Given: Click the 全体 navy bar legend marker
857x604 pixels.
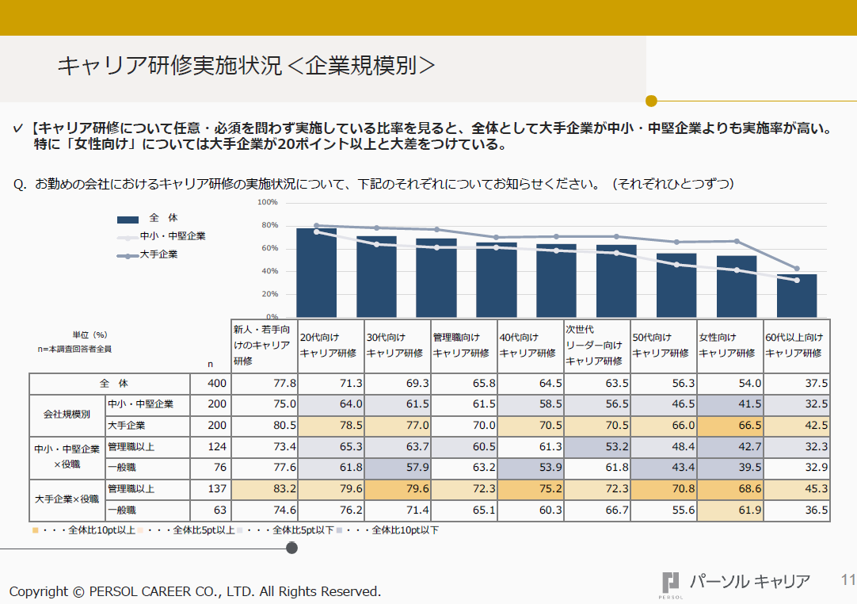Looking at the screenshot, I should pos(128,220).
